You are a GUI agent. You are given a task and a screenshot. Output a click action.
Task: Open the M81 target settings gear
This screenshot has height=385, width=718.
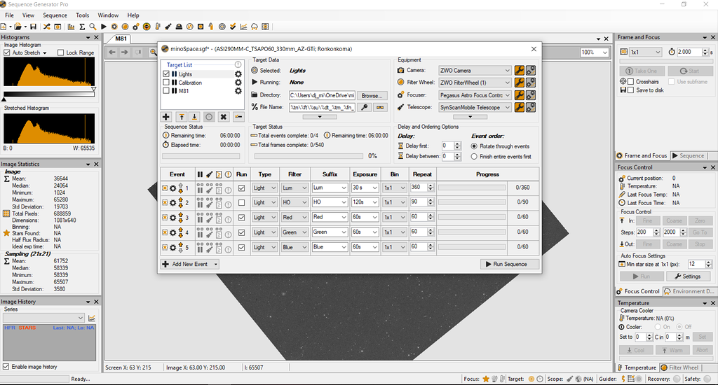tap(238, 91)
